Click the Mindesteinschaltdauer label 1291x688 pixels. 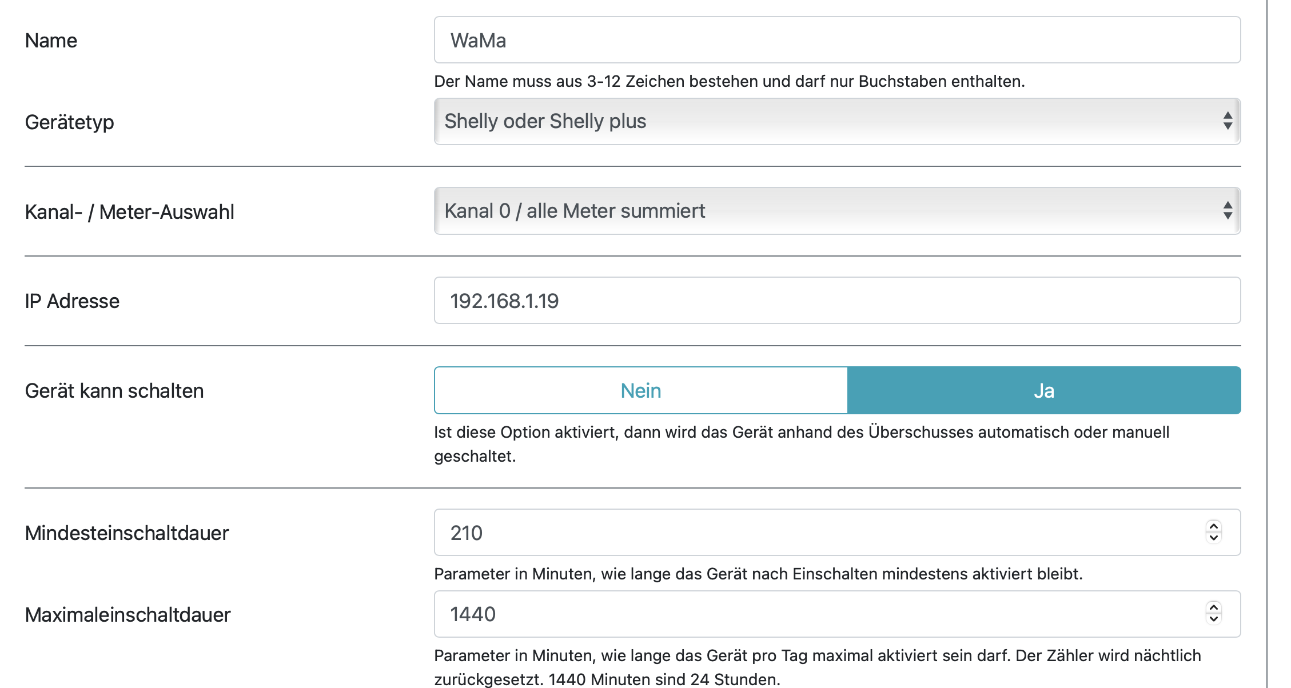tap(126, 533)
